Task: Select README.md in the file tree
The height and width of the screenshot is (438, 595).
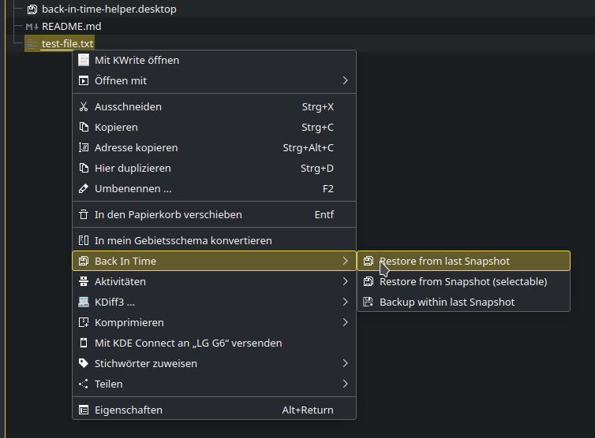Action: (x=71, y=27)
